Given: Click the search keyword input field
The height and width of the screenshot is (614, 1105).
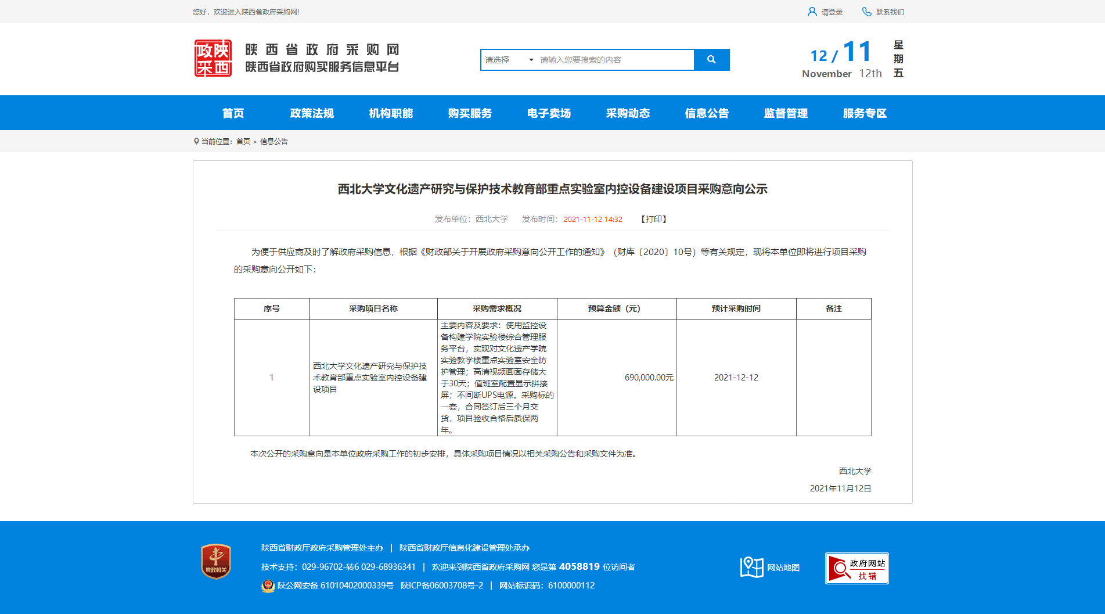Looking at the screenshot, I should pyautogui.click(x=614, y=60).
